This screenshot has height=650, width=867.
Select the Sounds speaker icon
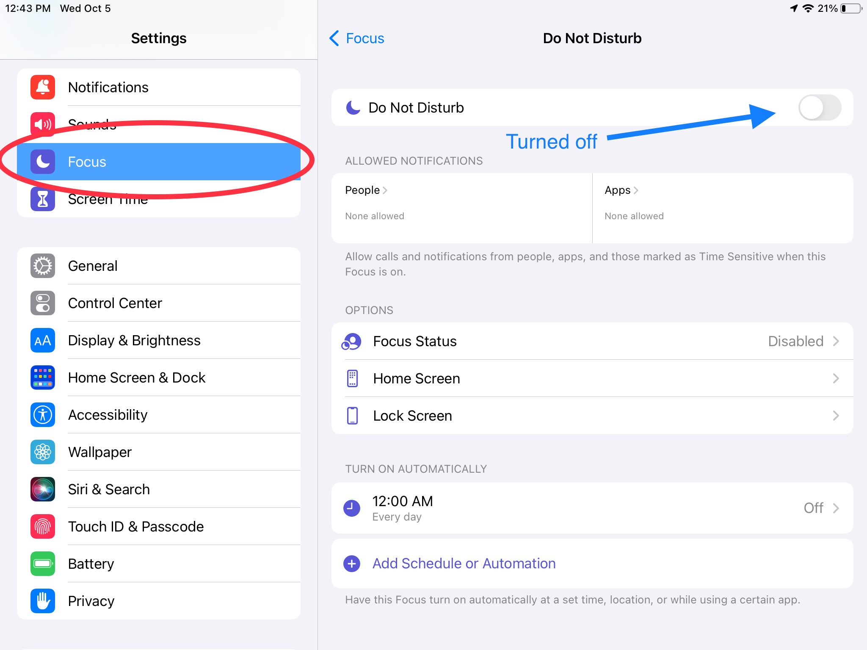[42, 124]
